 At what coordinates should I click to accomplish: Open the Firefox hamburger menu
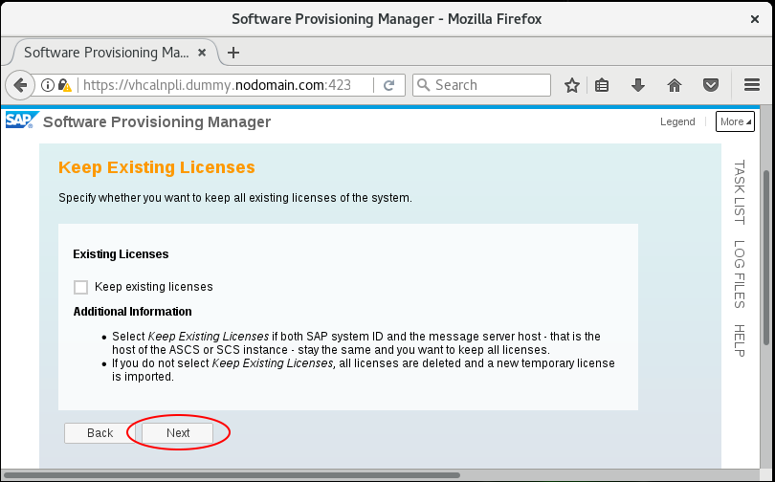coord(752,85)
